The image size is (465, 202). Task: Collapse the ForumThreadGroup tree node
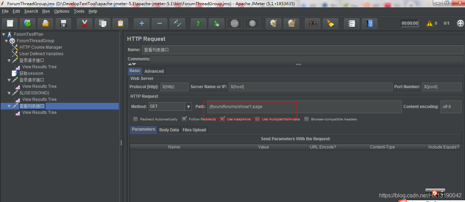coord(6,41)
